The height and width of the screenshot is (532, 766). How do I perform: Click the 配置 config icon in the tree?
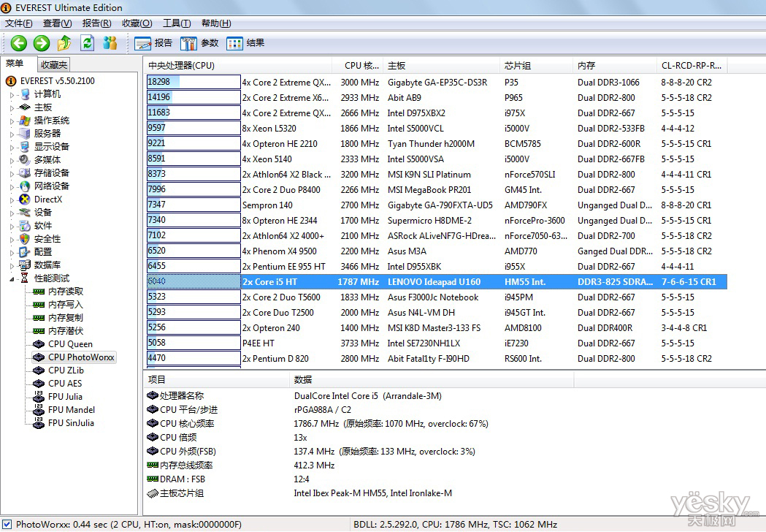click(x=24, y=252)
